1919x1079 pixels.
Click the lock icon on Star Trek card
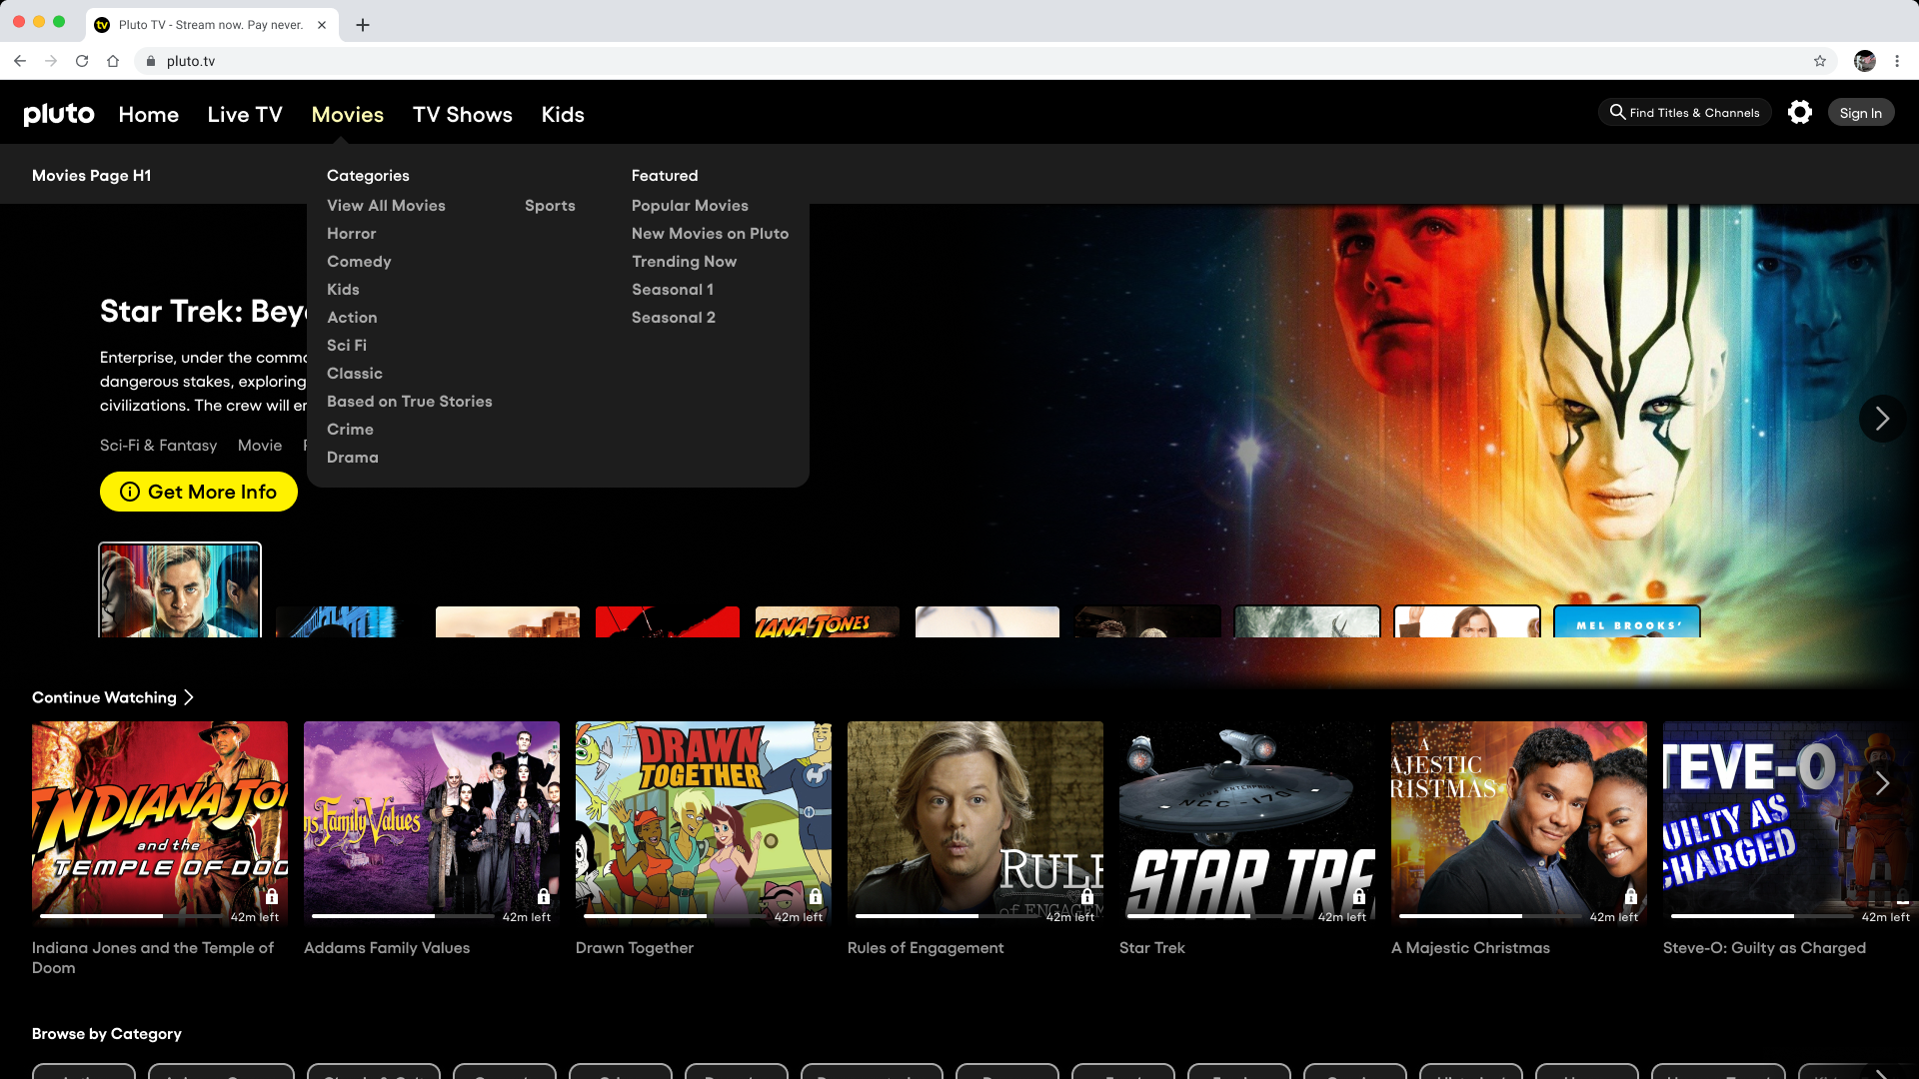click(1359, 896)
